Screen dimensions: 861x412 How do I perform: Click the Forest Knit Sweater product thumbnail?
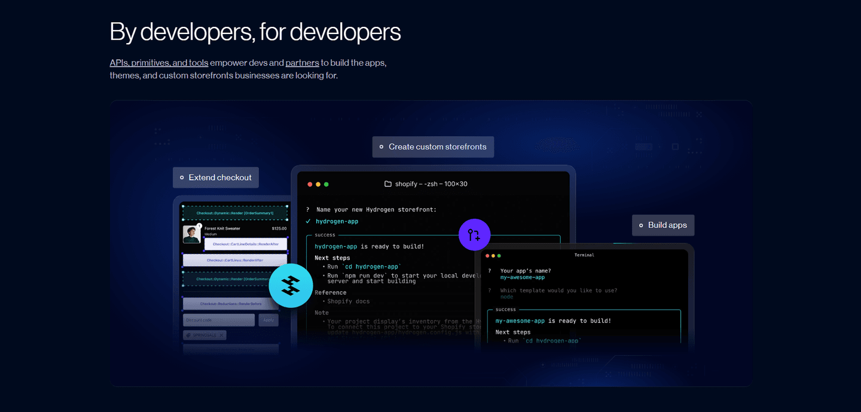[191, 234]
